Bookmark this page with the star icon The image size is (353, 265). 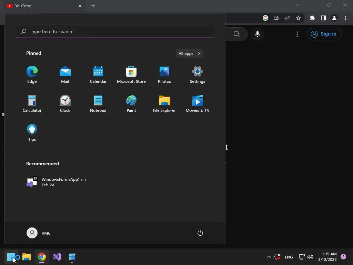(x=299, y=18)
